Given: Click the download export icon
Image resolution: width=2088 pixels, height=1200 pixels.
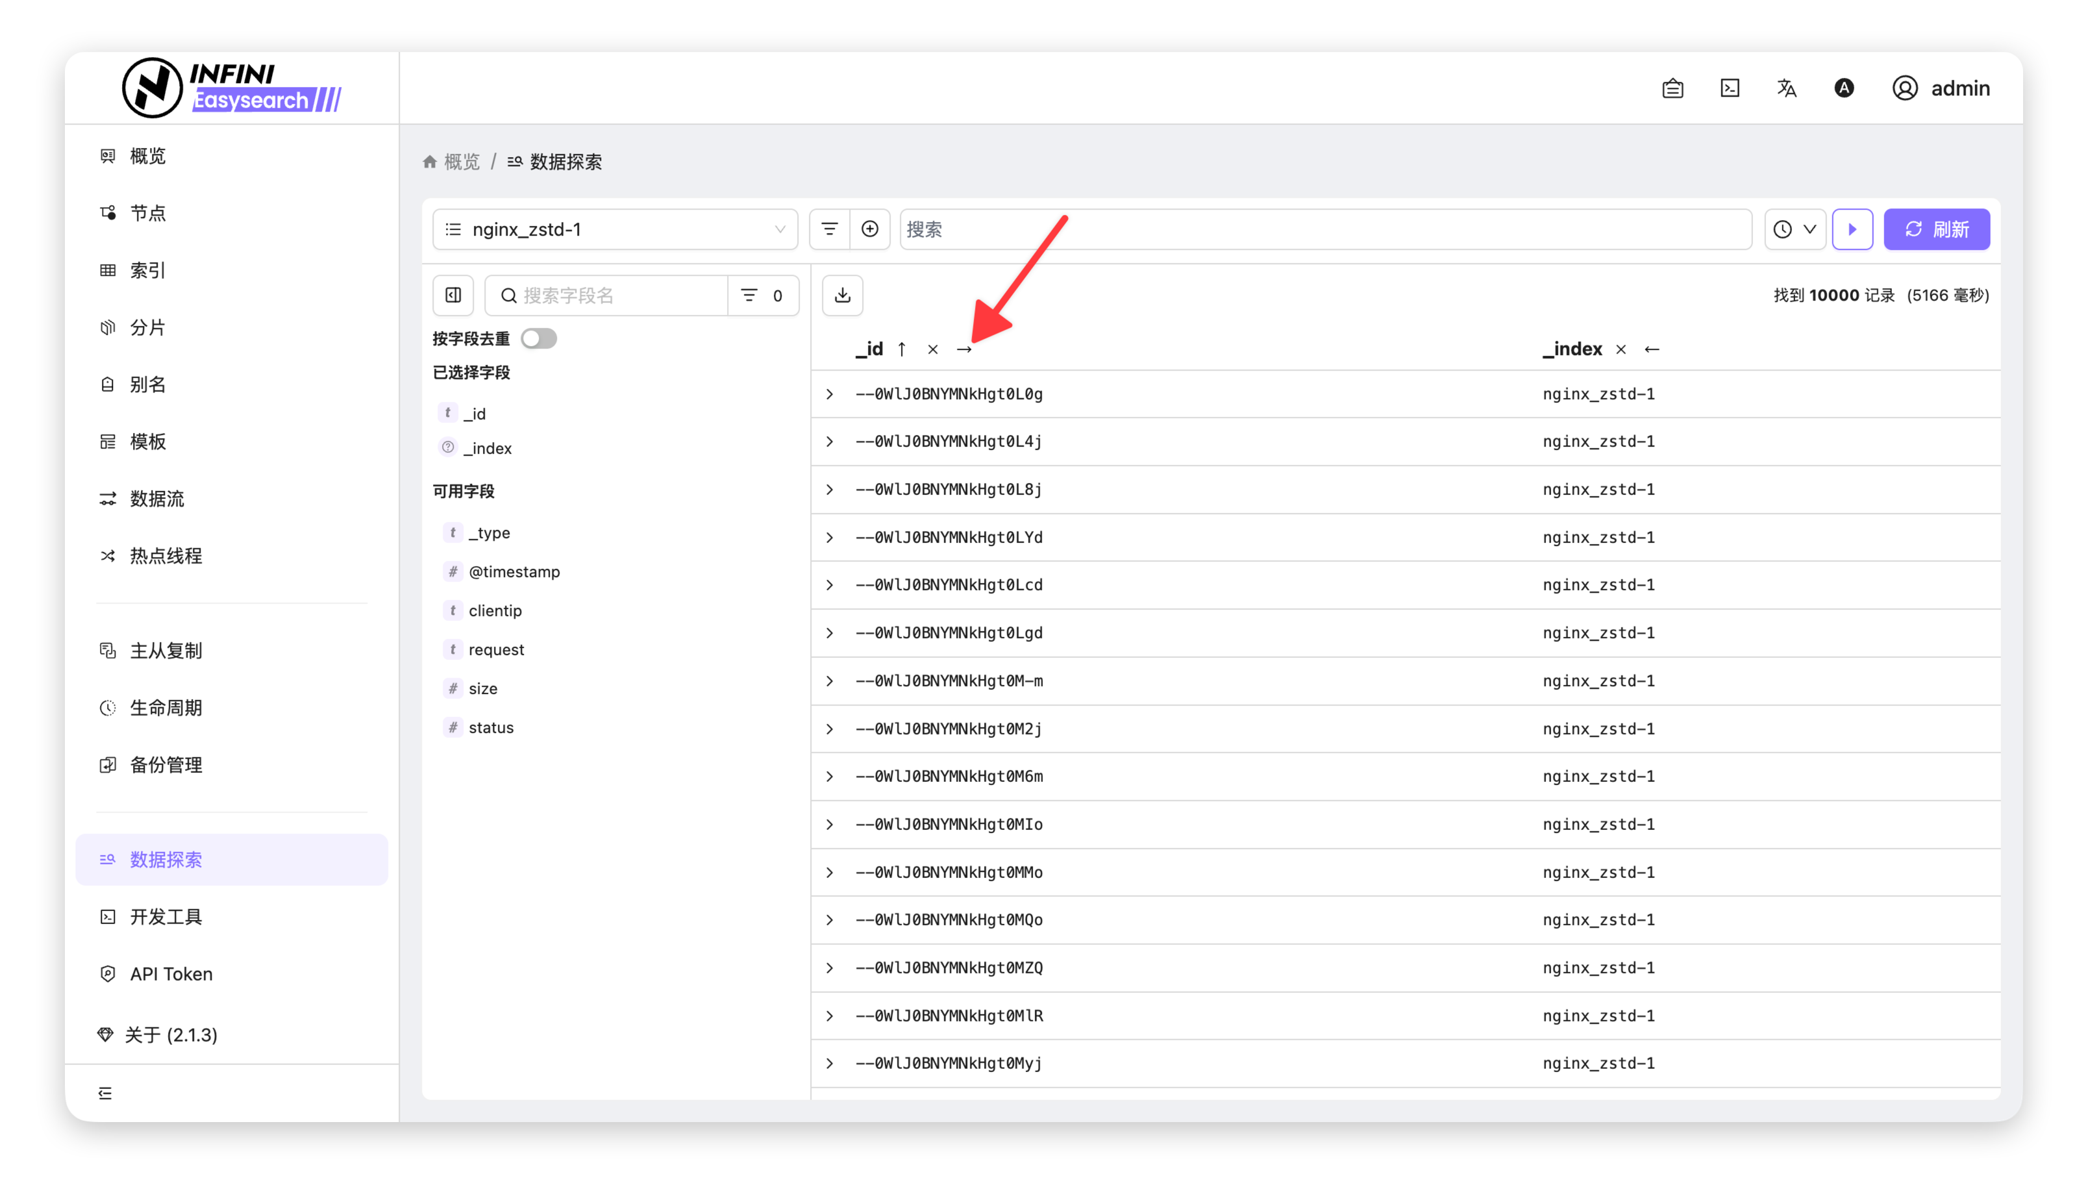Looking at the screenshot, I should (842, 295).
